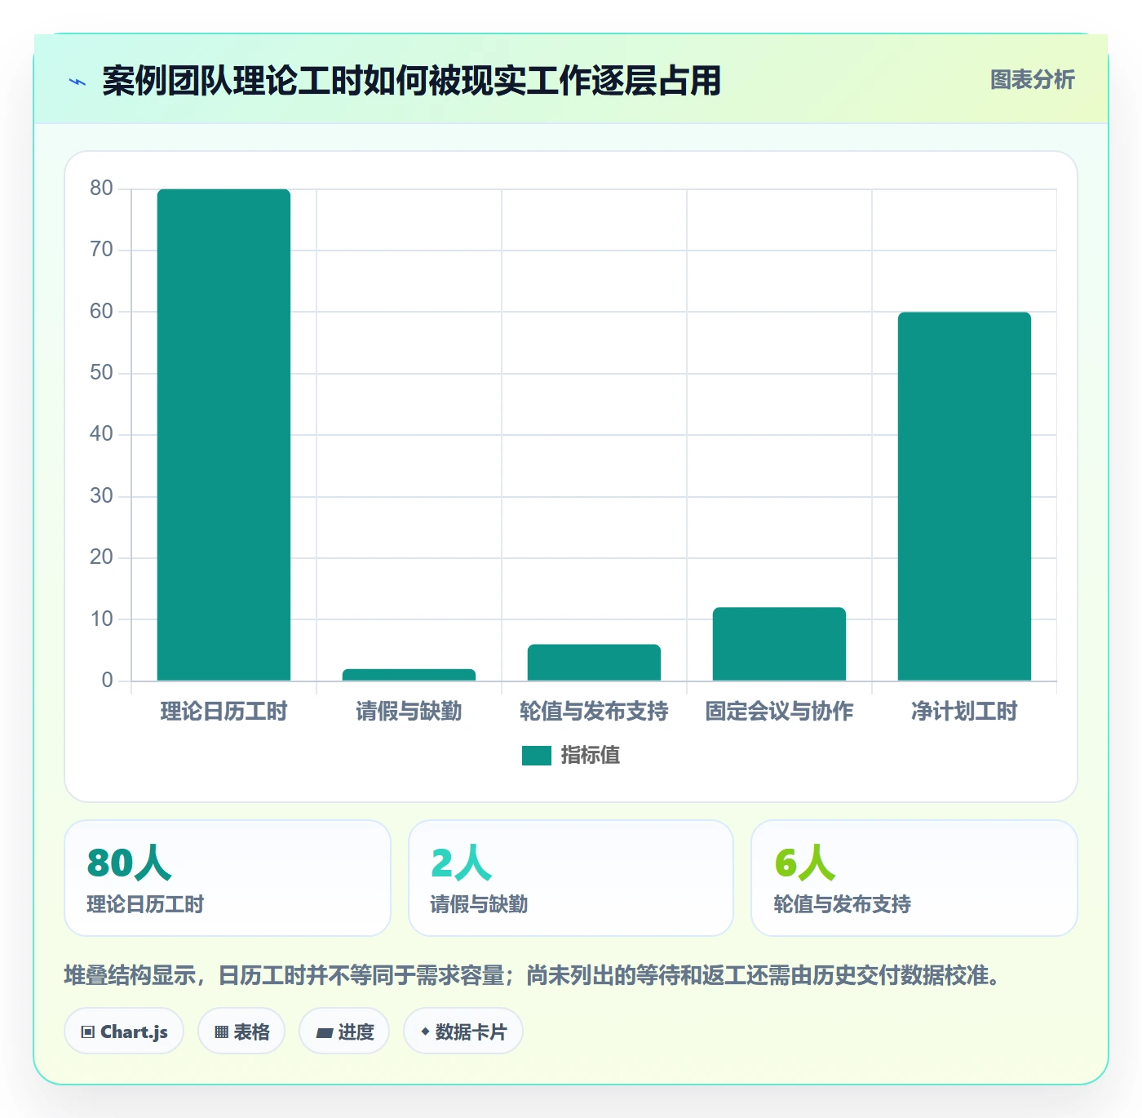
Task: Click the square icon in the Chart.js chip
Action: click(88, 1032)
